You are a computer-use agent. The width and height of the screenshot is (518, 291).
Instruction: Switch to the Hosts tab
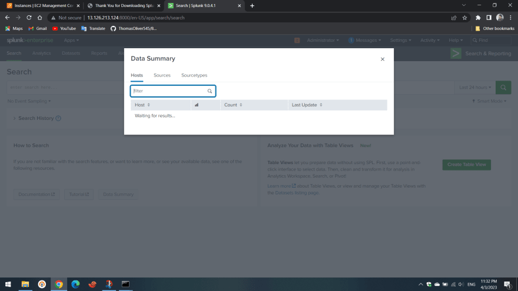(x=137, y=75)
